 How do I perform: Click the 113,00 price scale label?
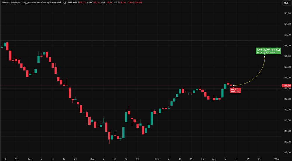[287, 142]
